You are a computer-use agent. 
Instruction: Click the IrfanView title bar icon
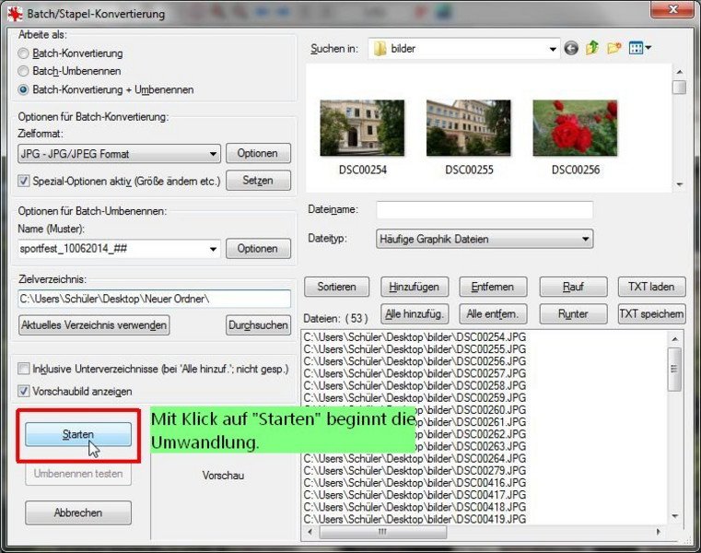click(12, 14)
